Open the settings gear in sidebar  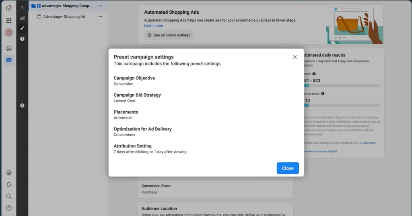point(9,173)
